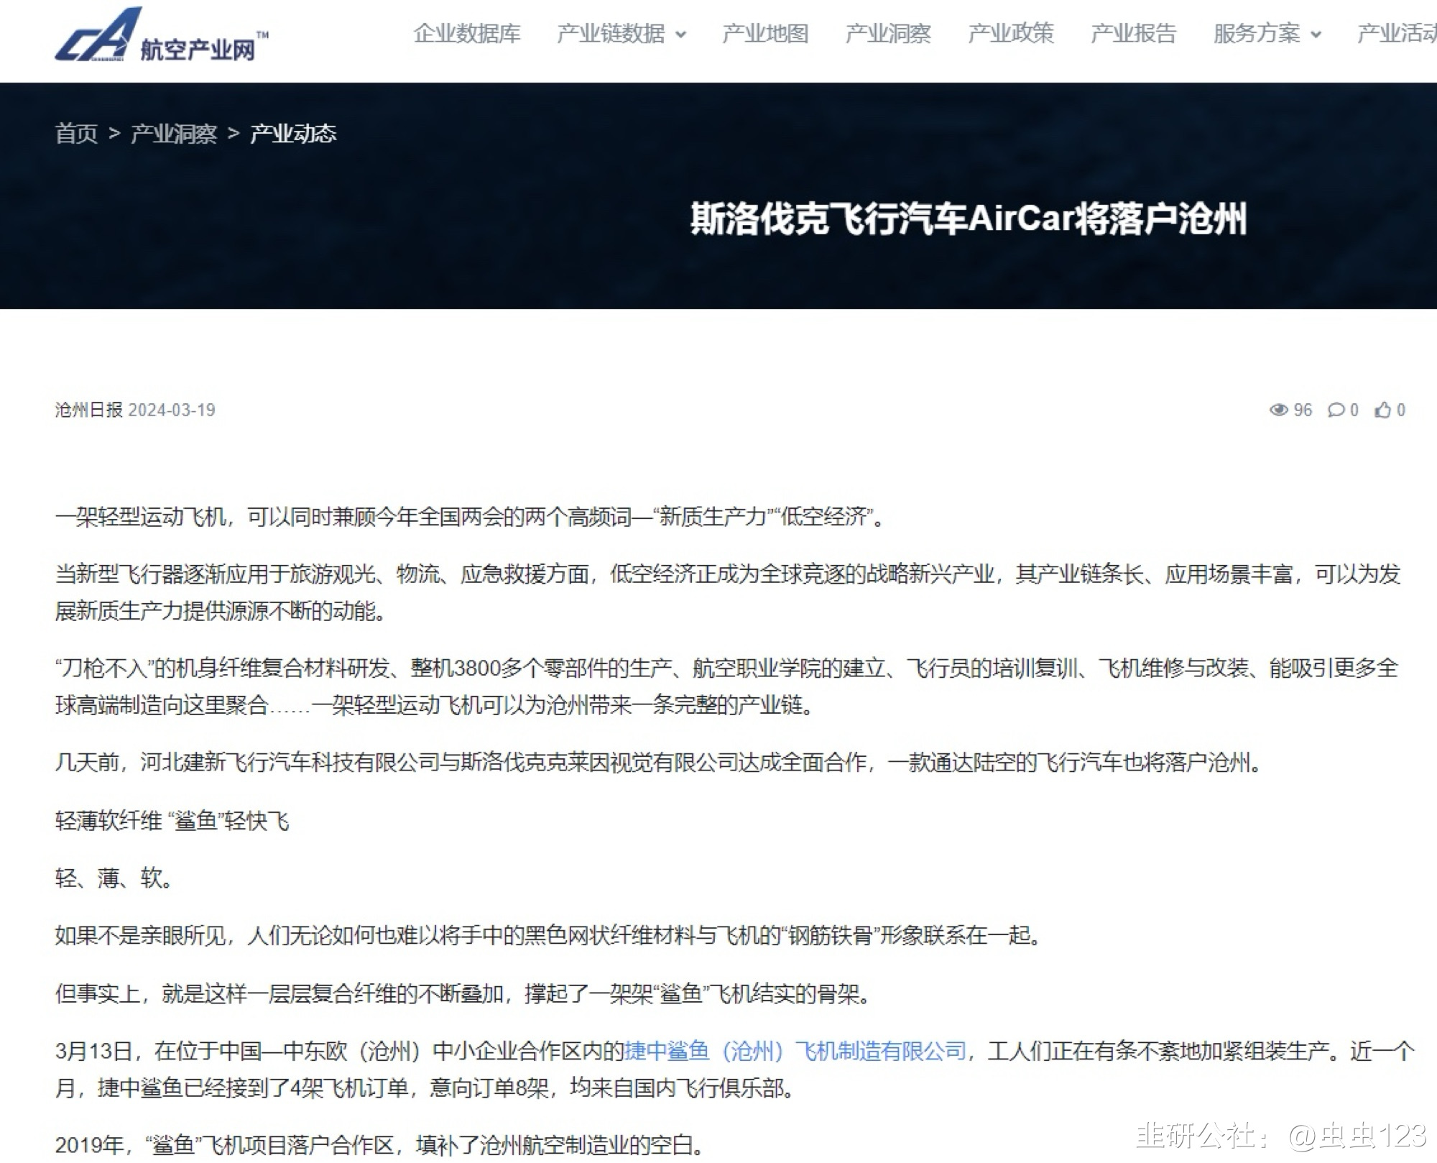The height and width of the screenshot is (1163, 1437).
Task: Open the 产业洞察 navigation item
Action: pyautogui.click(x=888, y=33)
